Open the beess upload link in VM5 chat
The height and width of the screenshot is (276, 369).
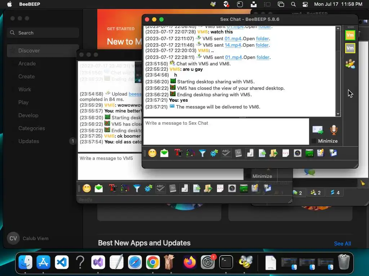[x=135, y=94]
